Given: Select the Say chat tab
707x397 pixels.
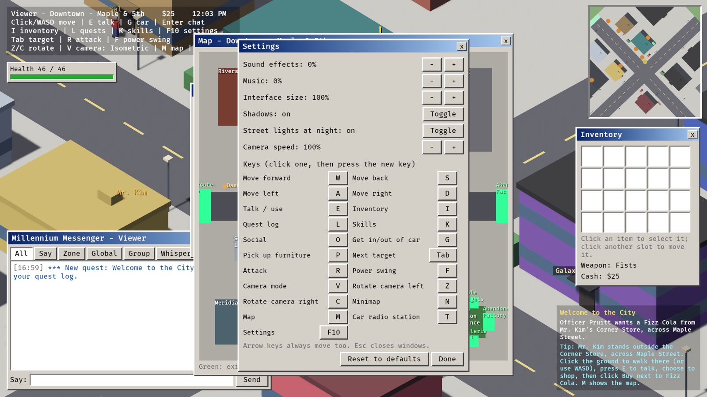Looking at the screenshot, I should pos(45,254).
